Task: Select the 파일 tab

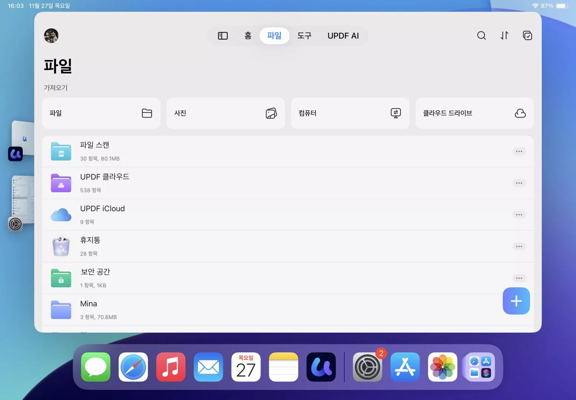Action: [x=274, y=36]
